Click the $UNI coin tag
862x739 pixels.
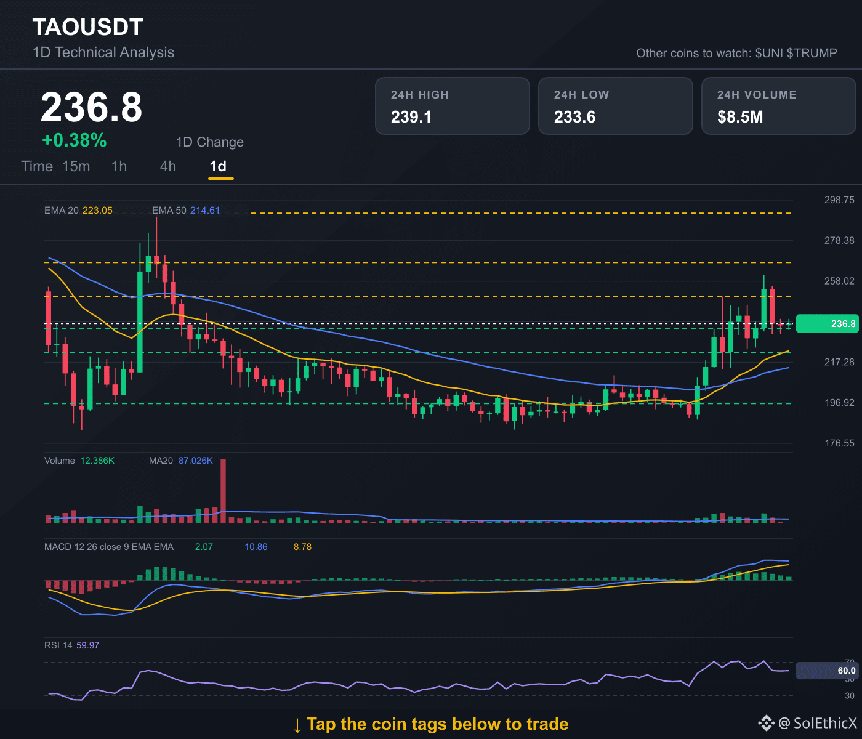pos(769,53)
